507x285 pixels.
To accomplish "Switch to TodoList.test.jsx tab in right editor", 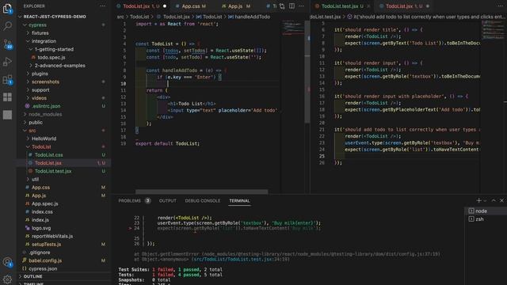I will pyautogui.click(x=343, y=6).
